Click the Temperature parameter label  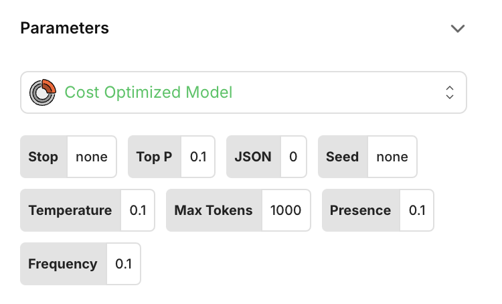point(70,210)
